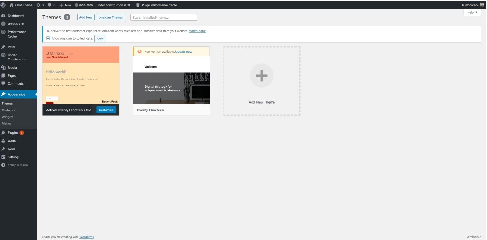The height and width of the screenshot is (240, 487).
Task: Expand the Help dropdown tab
Action: coord(471,12)
